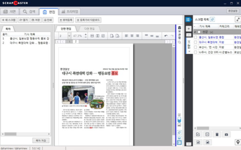The image size is (241, 150).
Task: Click copy icon next to 스크랩 목록
Action: point(213,19)
